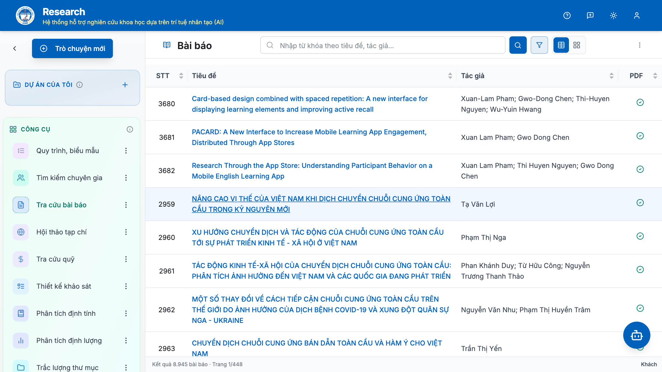Click the user account icon
The width and height of the screenshot is (662, 372).
coord(637,15)
